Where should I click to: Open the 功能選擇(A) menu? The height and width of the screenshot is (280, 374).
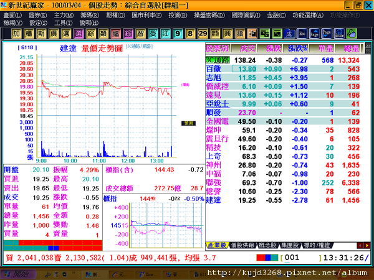pos(308,16)
